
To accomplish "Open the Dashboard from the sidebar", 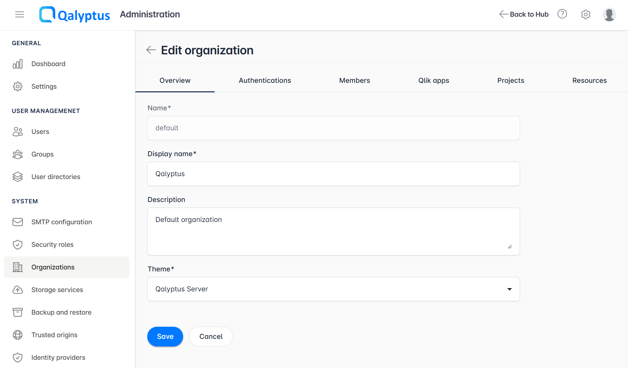I will tap(48, 64).
